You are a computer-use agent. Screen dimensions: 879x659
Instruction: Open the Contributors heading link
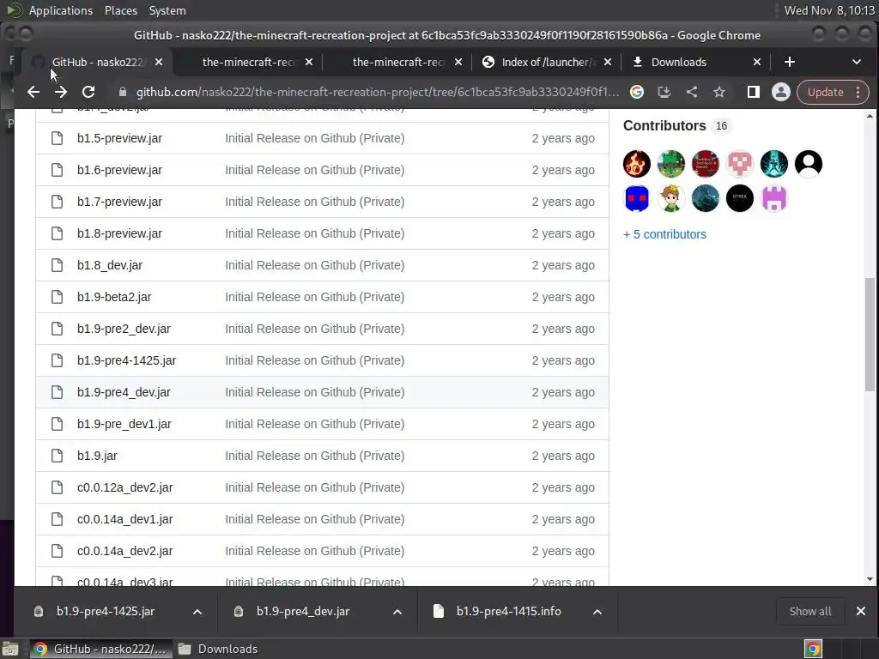click(664, 125)
